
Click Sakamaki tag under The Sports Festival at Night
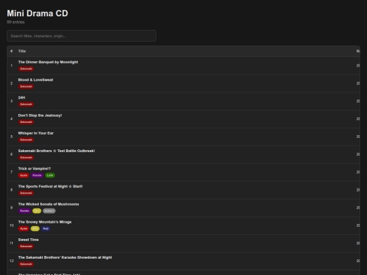(26, 193)
